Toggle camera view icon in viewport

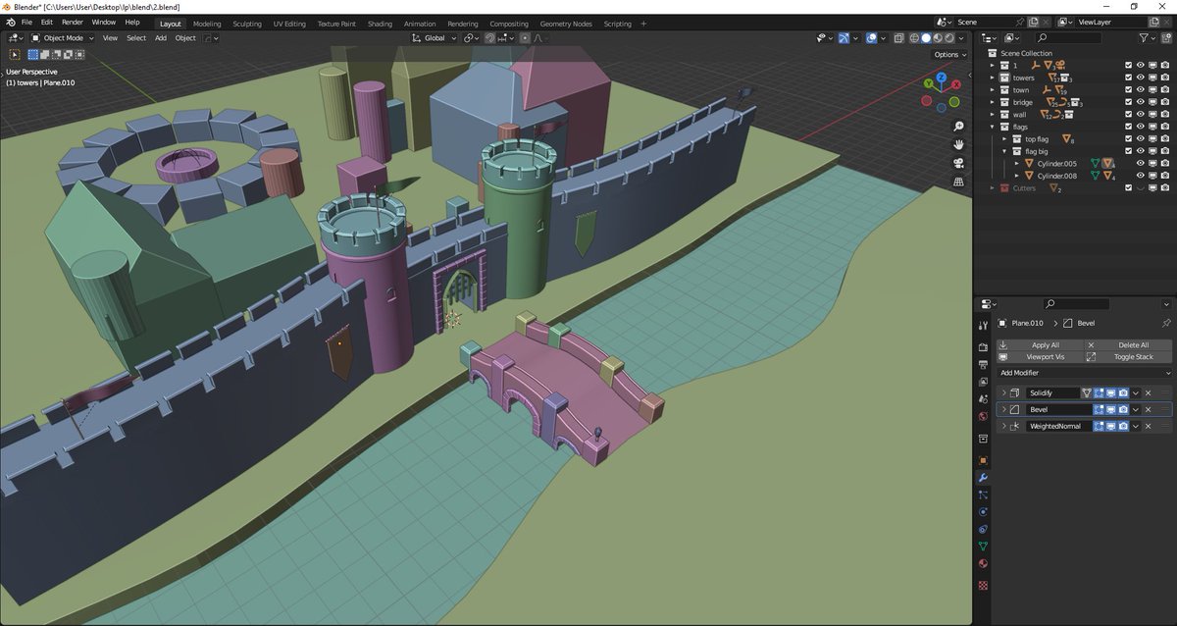click(958, 163)
